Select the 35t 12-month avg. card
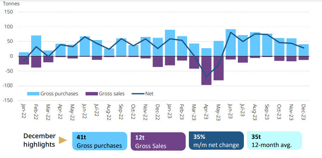 (x=274, y=141)
